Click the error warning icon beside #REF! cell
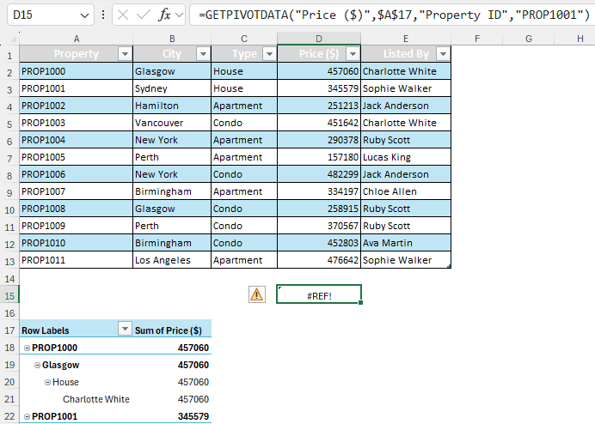 [x=257, y=294]
